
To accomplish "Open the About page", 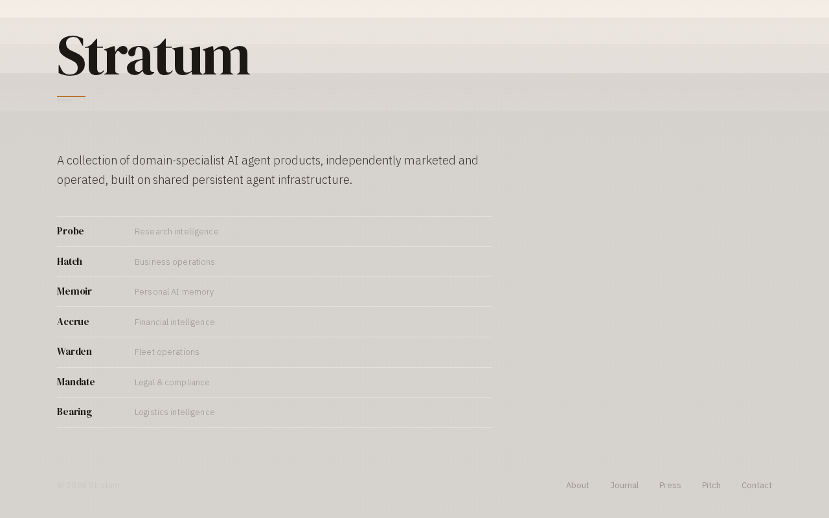I will pyautogui.click(x=578, y=484).
